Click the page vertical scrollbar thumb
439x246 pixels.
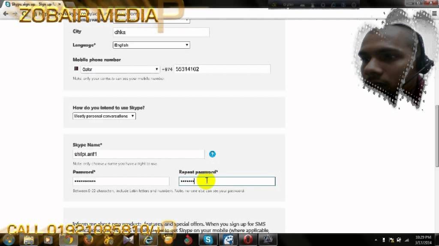pyautogui.click(x=437, y=136)
